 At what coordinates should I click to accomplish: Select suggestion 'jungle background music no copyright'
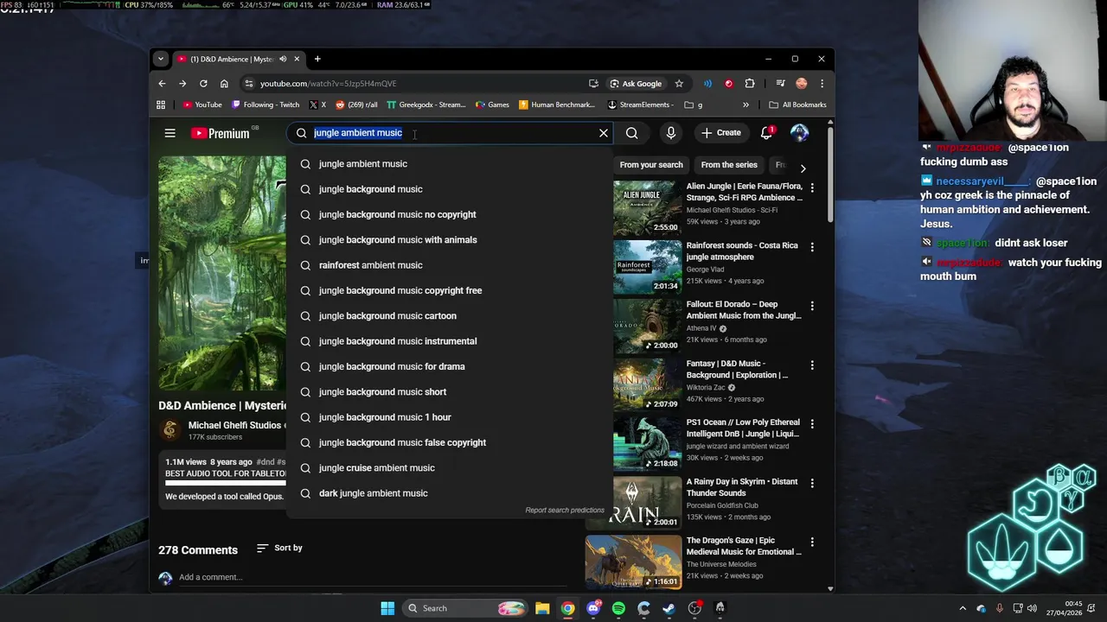click(450, 214)
